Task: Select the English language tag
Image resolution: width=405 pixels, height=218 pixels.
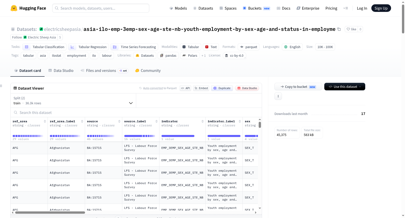Action: pyautogui.click(x=292, y=47)
